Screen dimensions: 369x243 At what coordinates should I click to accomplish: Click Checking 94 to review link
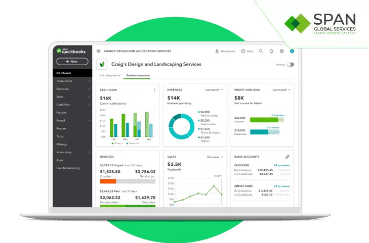pyautogui.click(x=282, y=165)
